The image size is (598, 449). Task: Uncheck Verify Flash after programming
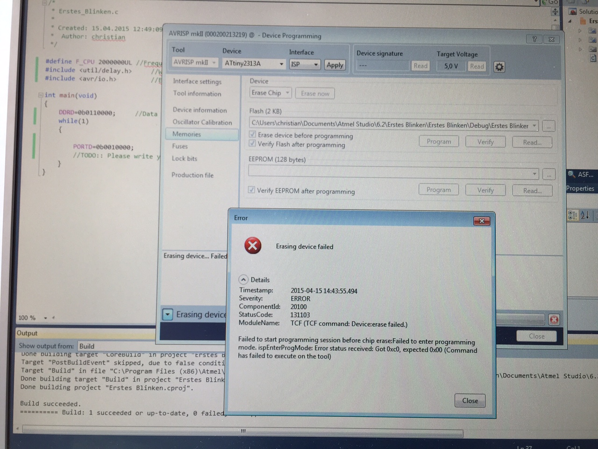point(252,145)
